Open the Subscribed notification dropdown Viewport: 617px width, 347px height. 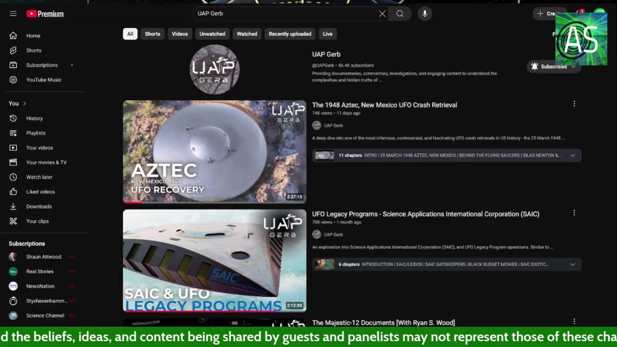554,67
